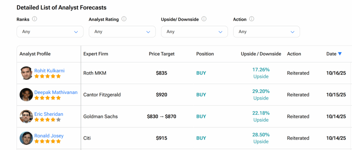
Task: Click Eric Sheridan's name link
Action: click(48, 114)
